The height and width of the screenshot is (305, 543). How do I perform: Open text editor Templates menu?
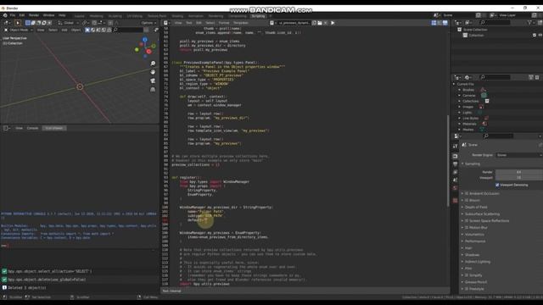(x=240, y=23)
